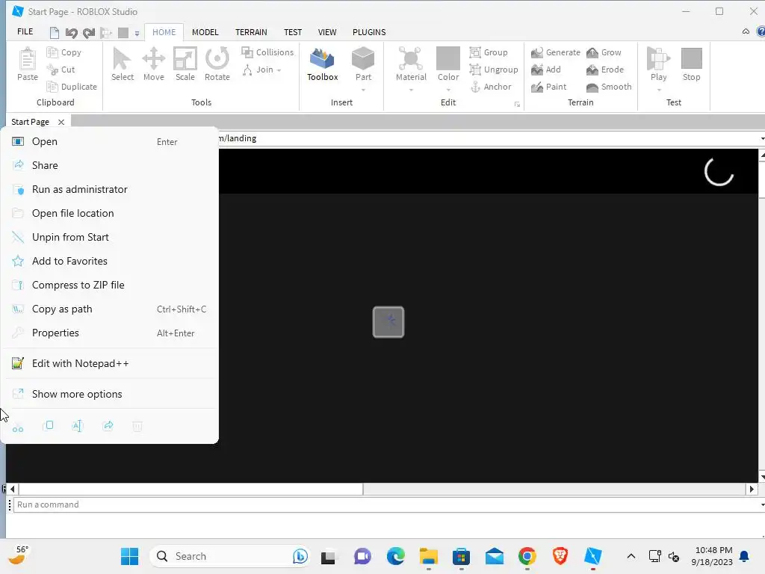Toggle the Collisions option
This screenshot has height=574, width=765.
(x=267, y=52)
